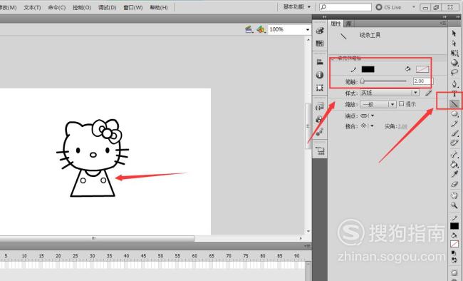Open the 窗口(W) menu
This screenshot has height=281, width=463.
point(133,7)
